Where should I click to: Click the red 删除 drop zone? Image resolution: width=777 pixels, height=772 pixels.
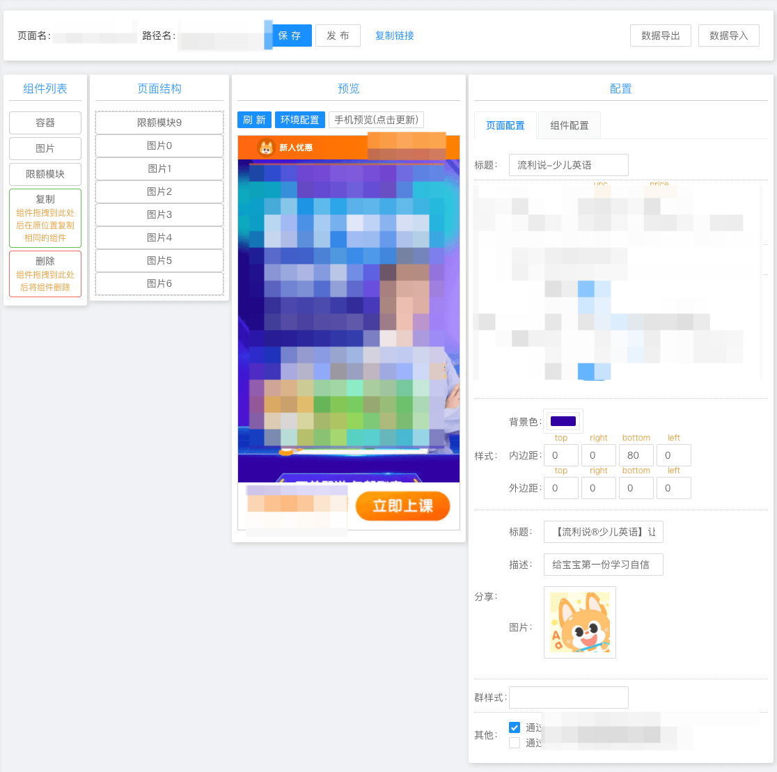click(45, 274)
